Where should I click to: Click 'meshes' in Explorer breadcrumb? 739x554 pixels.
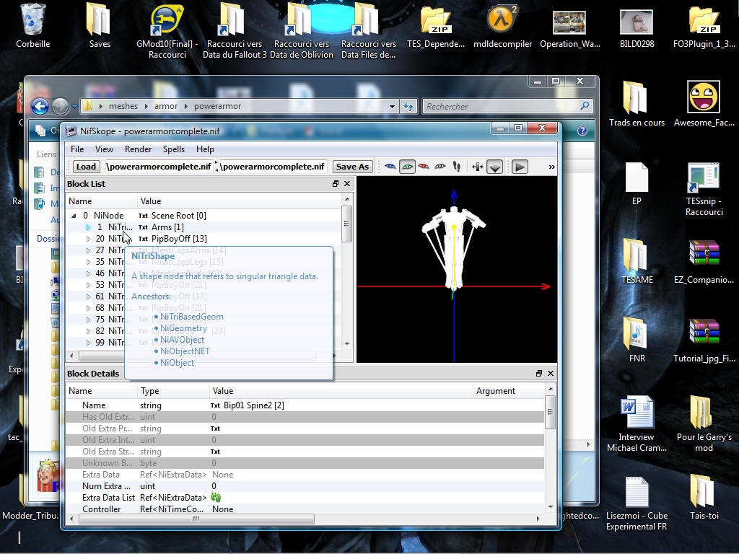(123, 107)
